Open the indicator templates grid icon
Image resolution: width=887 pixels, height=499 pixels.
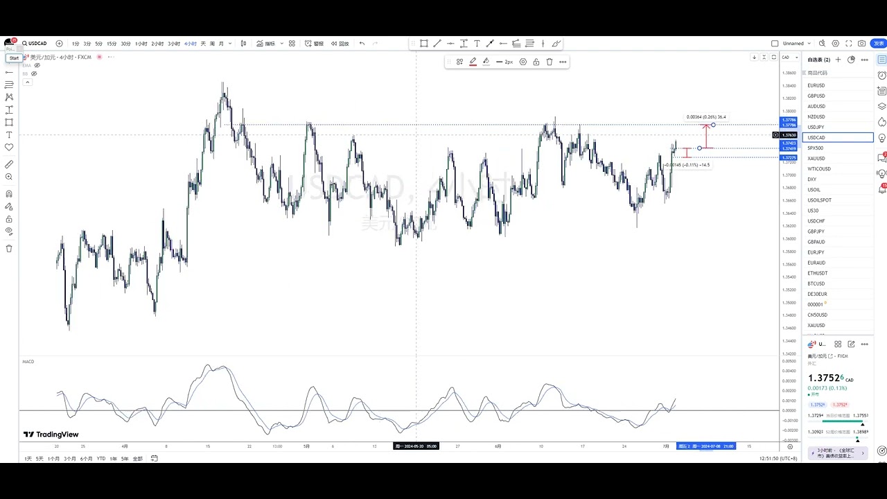point(292,44)
